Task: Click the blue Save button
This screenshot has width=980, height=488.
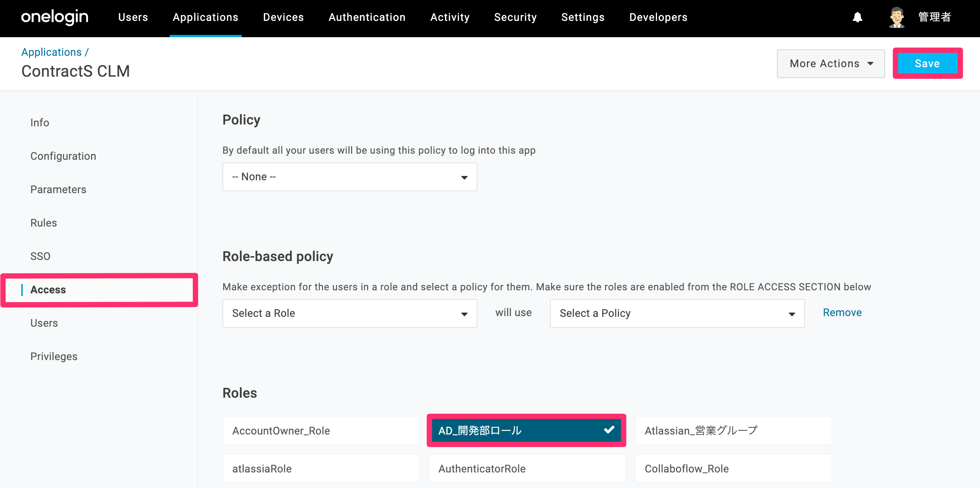Action: point(927,63)
